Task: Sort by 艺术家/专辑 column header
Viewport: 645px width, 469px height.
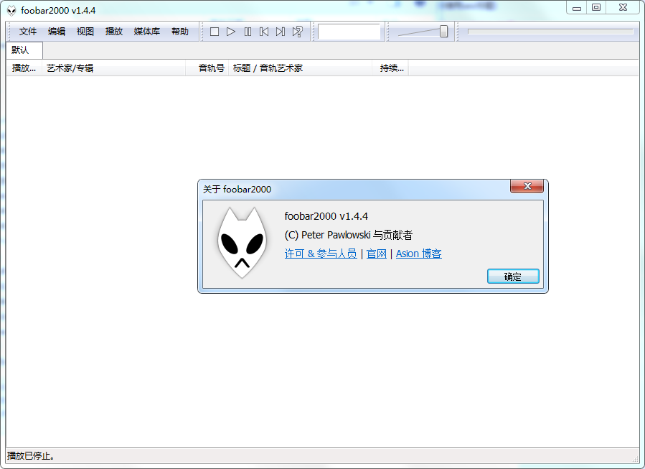Action: (114, 68)
